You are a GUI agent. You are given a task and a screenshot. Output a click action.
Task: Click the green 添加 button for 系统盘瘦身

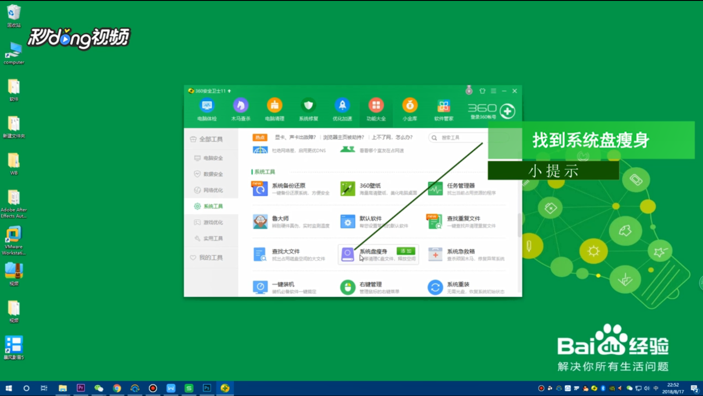click(x=406, y=251)
